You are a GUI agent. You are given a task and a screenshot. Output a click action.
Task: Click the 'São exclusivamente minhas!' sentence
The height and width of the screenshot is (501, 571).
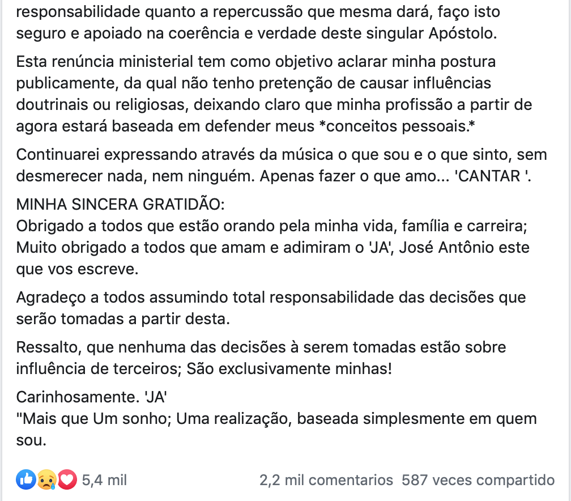(289, 369)
